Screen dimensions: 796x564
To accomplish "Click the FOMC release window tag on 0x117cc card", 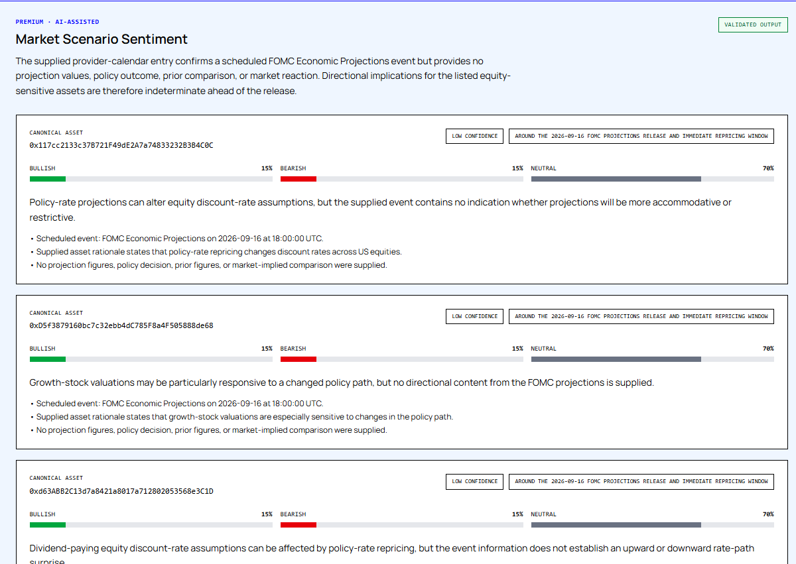I will pyautogui.click(x=641, y=136).
